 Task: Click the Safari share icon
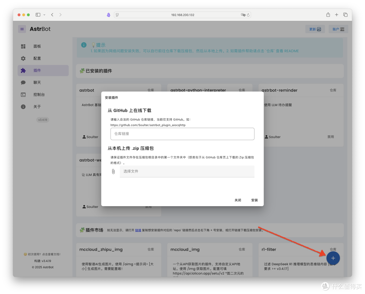[x=328, y=15]
